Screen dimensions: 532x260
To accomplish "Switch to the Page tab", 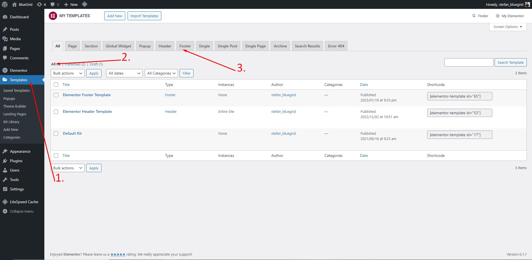I will tap(72, 46).
